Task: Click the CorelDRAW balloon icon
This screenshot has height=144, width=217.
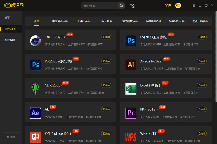Action: (x=36, y=89)
